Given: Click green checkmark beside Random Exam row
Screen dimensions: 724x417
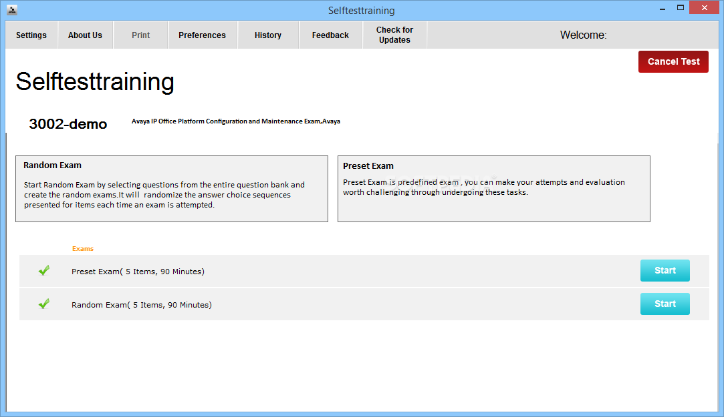Looking at the screenshot, I should [44, 304].
